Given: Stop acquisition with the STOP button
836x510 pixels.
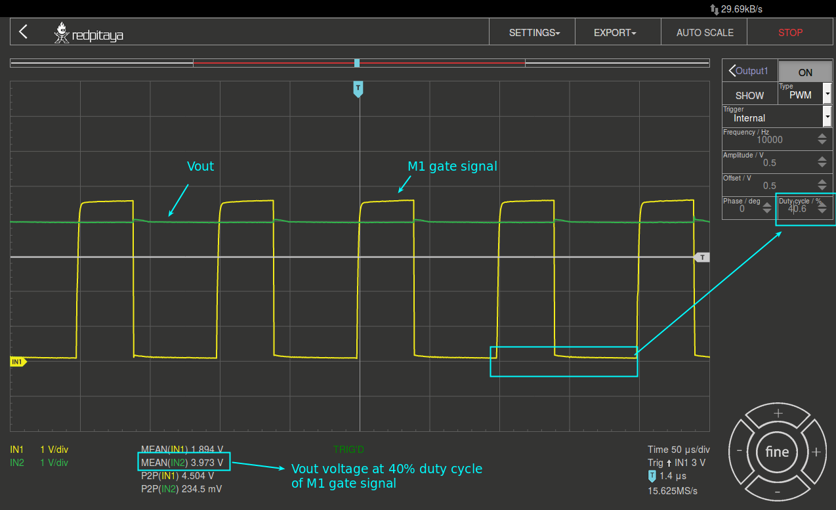Looking at the screenshot, I should click(791, 32).
